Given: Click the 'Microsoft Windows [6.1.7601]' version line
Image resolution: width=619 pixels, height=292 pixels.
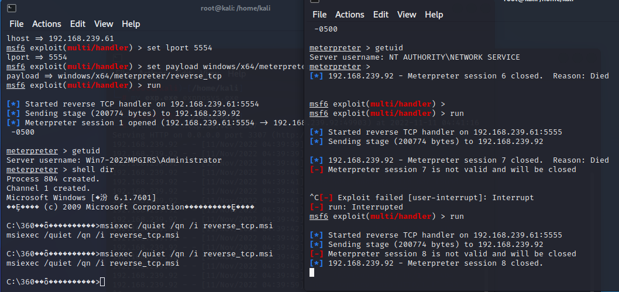Looking at the screenshot, I should point(81,198).
